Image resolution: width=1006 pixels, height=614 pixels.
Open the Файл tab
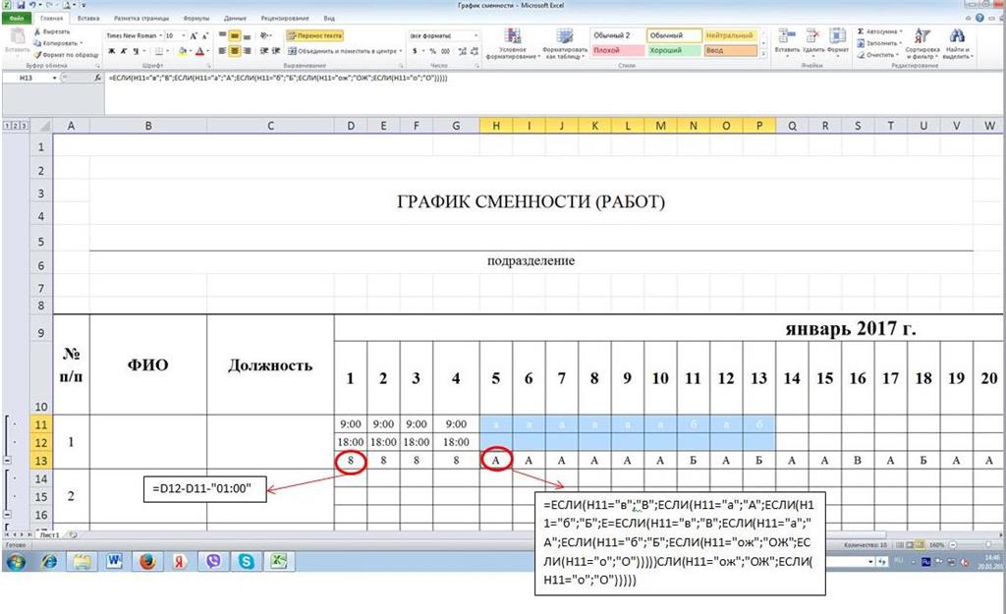tap(17, 19)
